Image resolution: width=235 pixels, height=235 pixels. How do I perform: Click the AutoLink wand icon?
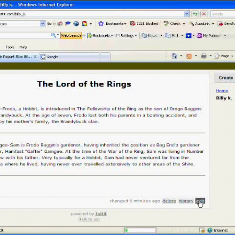(192, 23)
